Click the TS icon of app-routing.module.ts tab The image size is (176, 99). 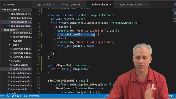tap(117, 4)
